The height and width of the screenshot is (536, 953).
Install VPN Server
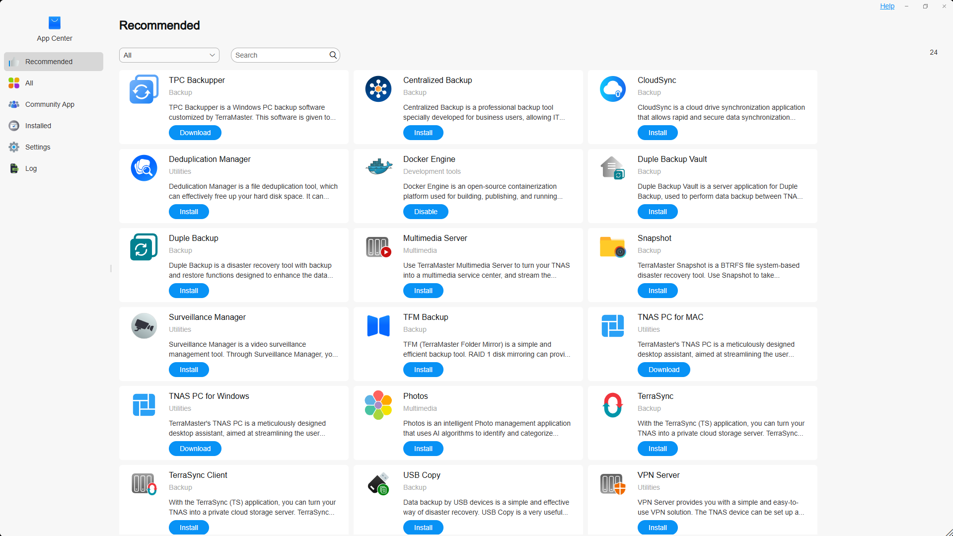point(658,528)
